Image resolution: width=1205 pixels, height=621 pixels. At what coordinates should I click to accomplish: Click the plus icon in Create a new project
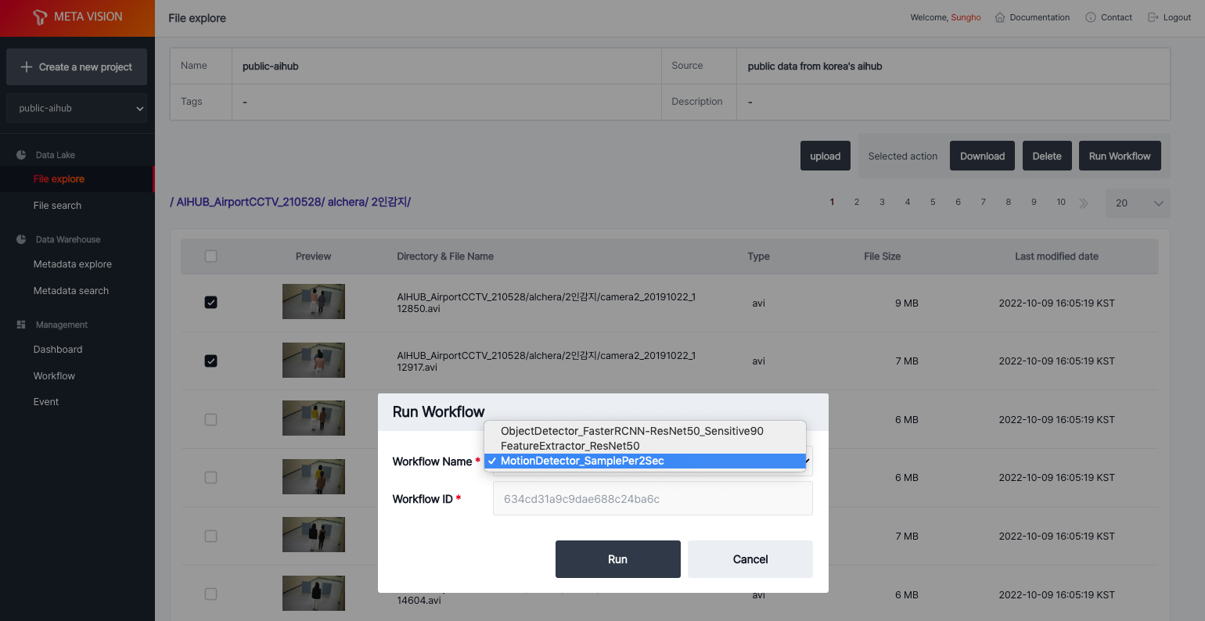coord(27,67)
